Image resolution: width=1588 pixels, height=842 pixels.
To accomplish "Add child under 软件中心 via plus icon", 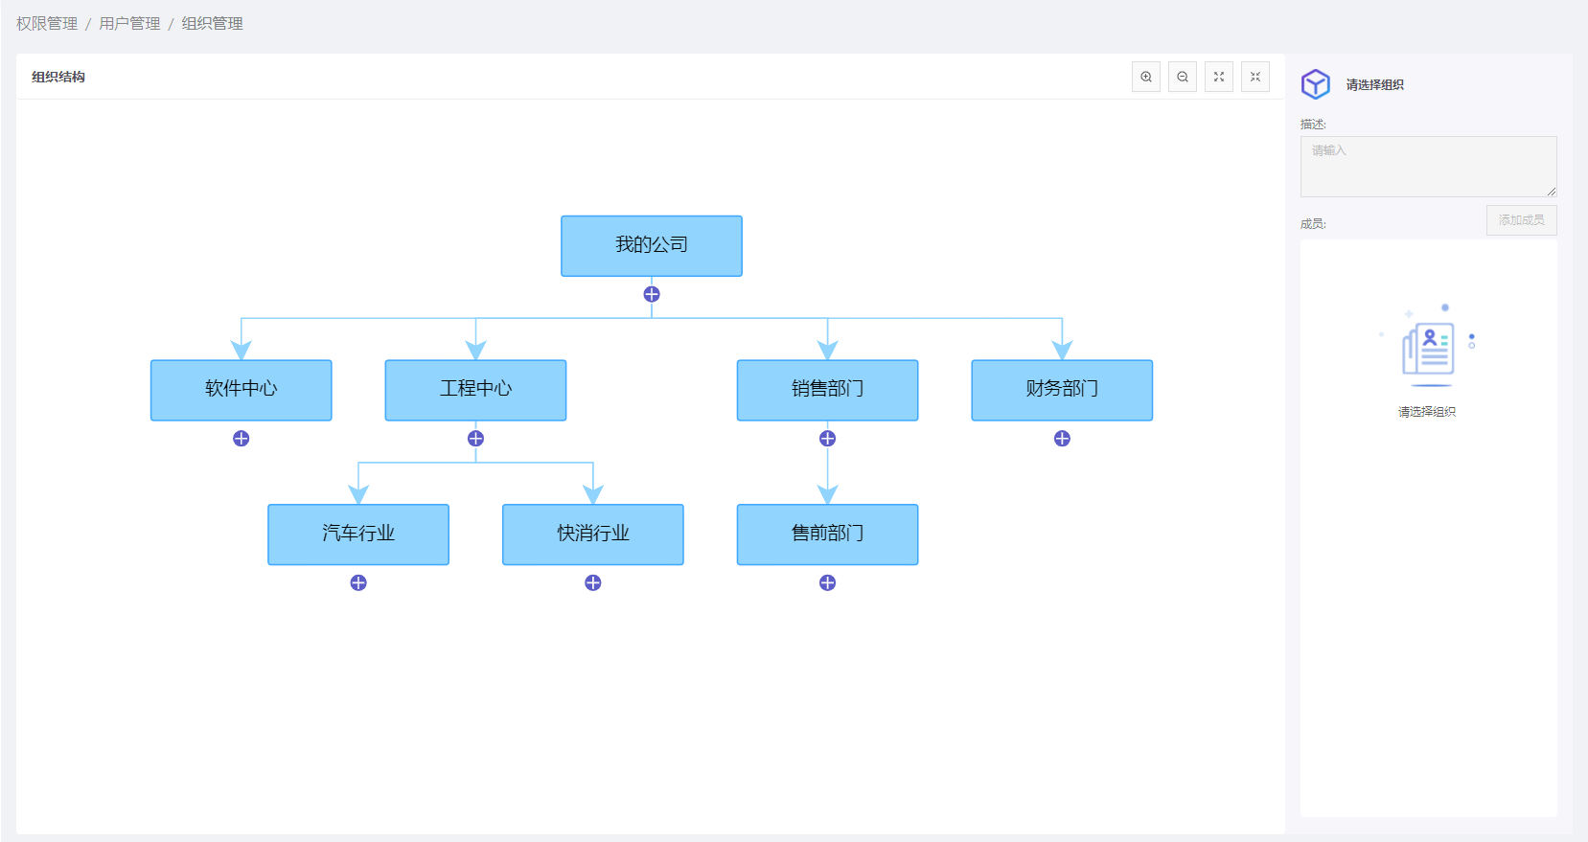I will pyautogui.click(x=242, y=438).
